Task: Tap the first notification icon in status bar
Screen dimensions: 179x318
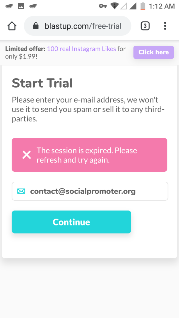Action: tap(9, 6)
